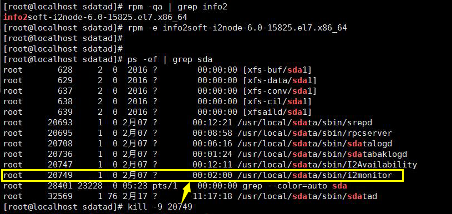Click the xfs-conv/sda1 process entry
The height and width of the screenshot is (214, 452).
coord(280,91)
